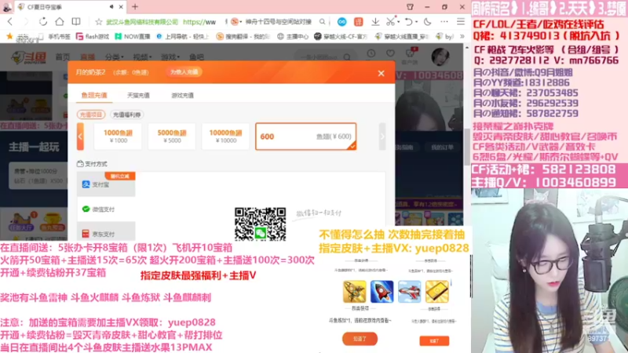Select JD Pay (京东支付) method
Screen dimensions: 628x353
[x=106, y=233]
